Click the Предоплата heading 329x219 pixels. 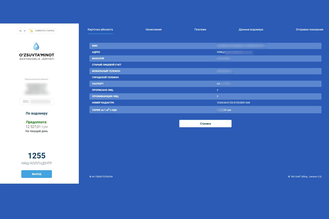pos(36,122)
